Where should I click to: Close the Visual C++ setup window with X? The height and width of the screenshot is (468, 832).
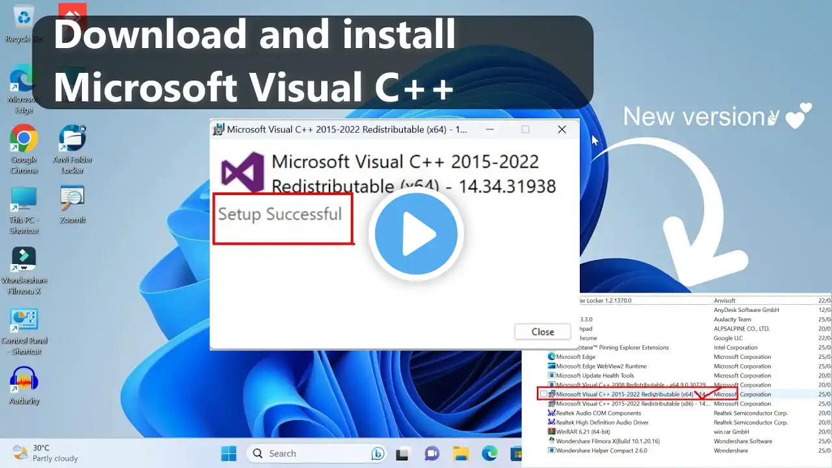pos(562,129)
